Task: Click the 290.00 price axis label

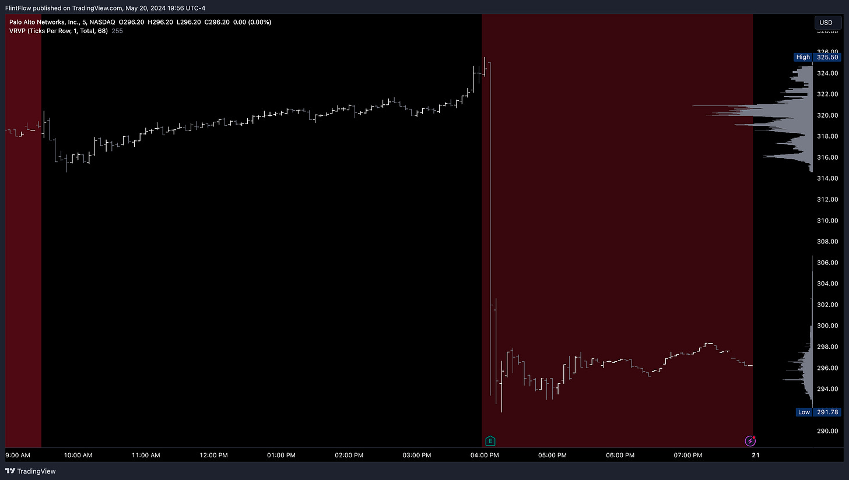Action: point(828,431)
